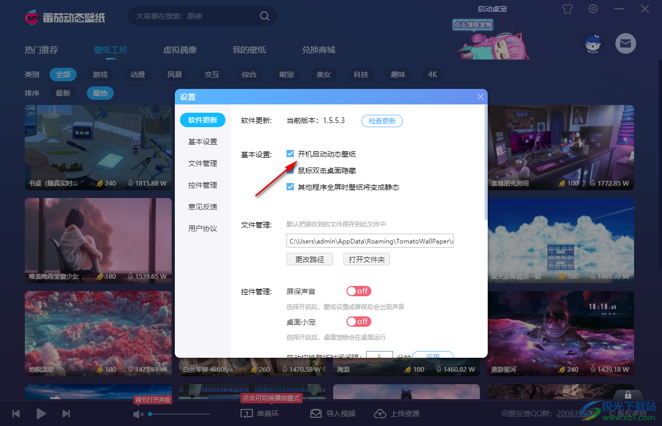Click the search magnifier icon
The width and height of the screenshot is (662, 426).
coord(264,16)
